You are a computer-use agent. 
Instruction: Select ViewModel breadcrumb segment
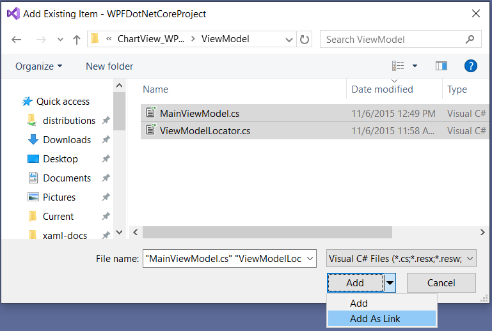coord(225,39)
